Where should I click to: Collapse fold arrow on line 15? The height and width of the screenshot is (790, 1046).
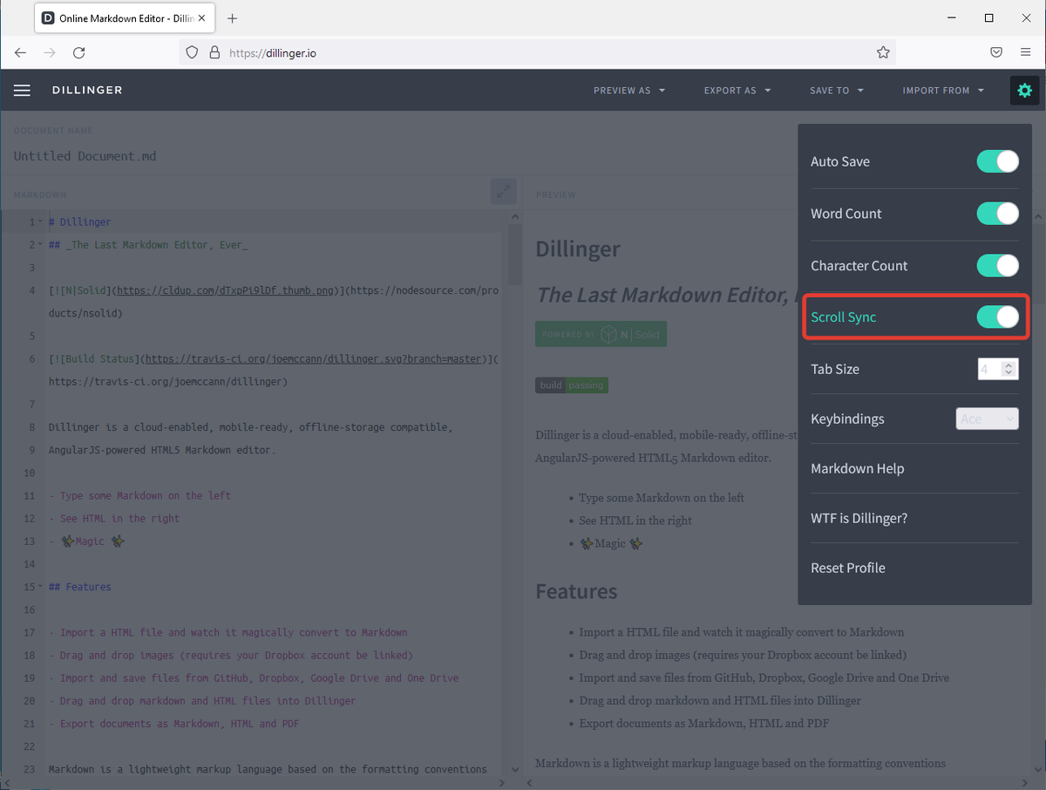coord(40,587)
